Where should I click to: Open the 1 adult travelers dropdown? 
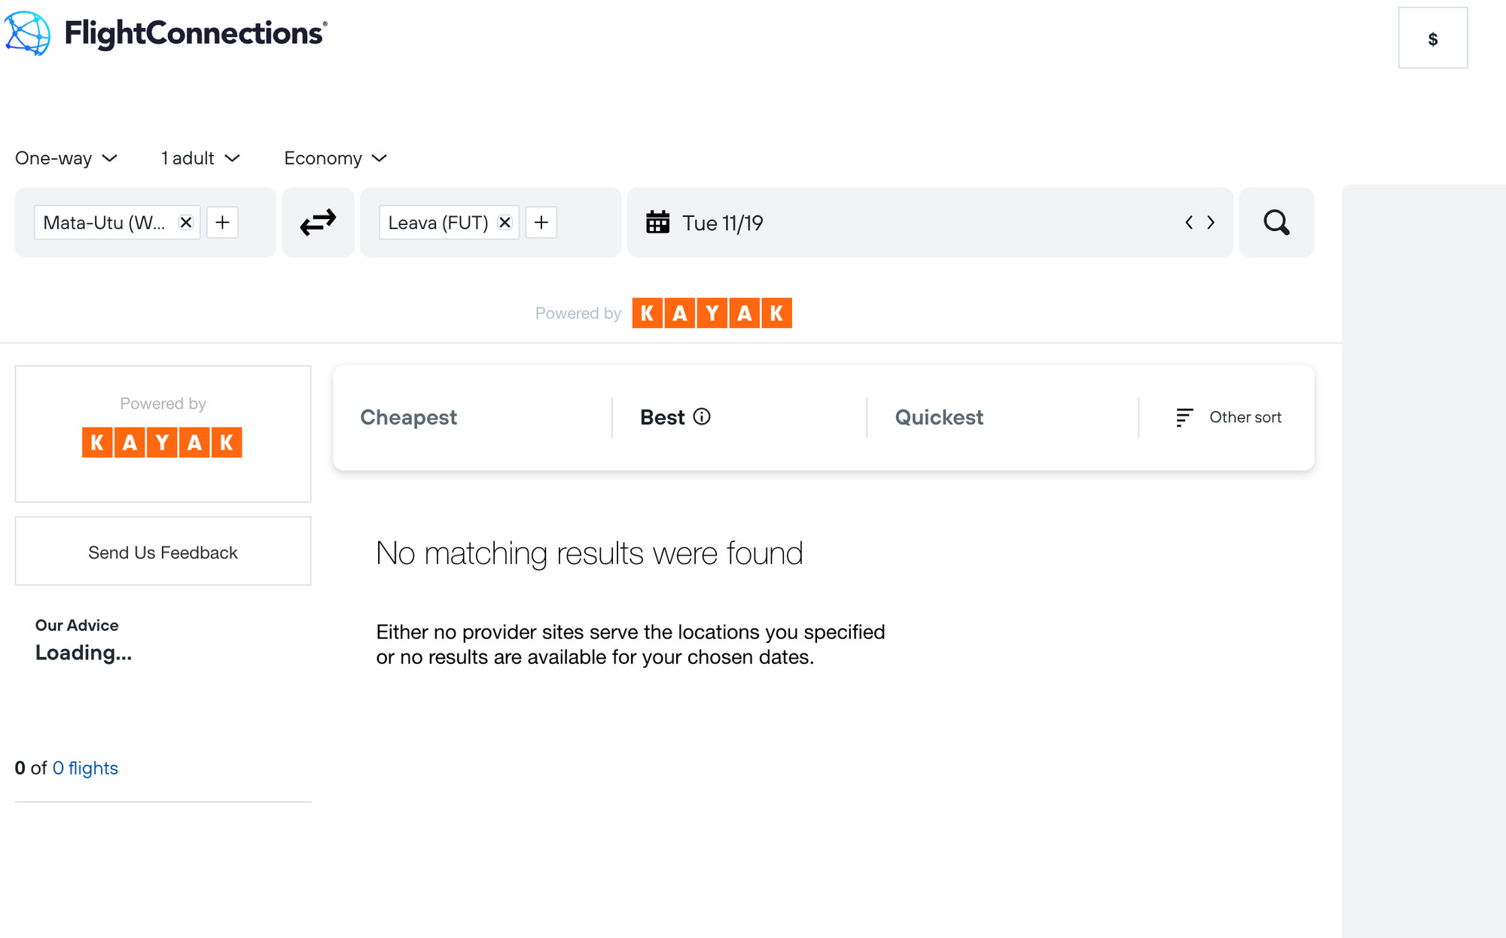(200, 158)
